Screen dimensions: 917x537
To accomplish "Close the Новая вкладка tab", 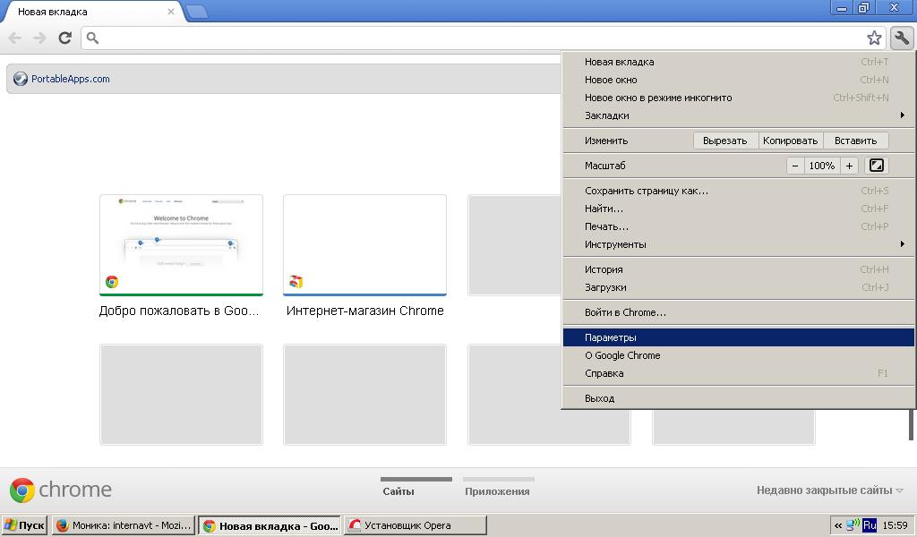I will (x=171, y=11).
